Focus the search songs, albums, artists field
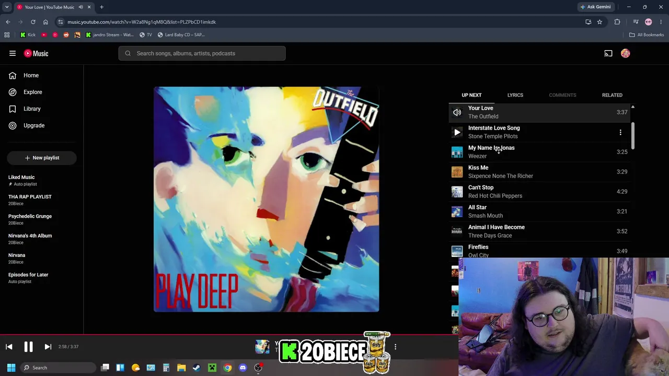 [202, 53]
